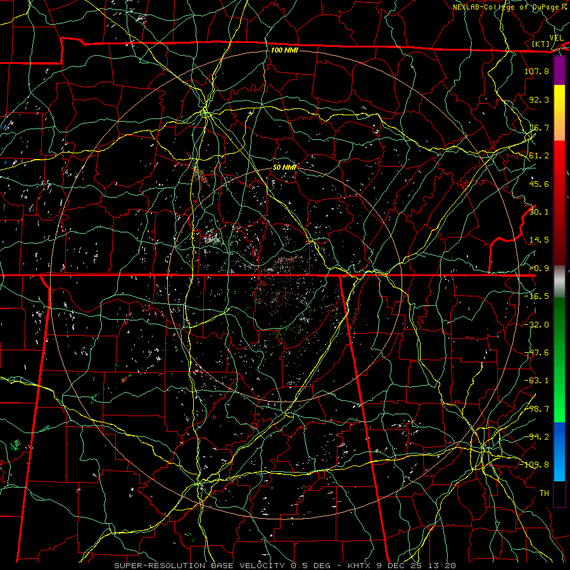Click the 61.2 velocity scale value
Viewport: 570px width, 570px height.
[x=539, y=156]
